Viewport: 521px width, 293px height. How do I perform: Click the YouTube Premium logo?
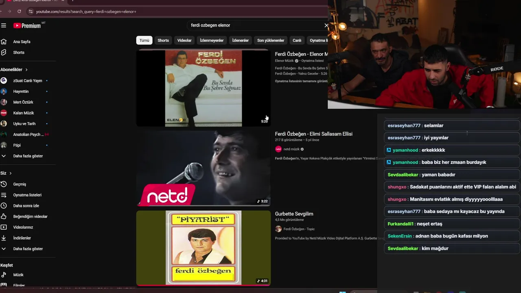point(27,26)
